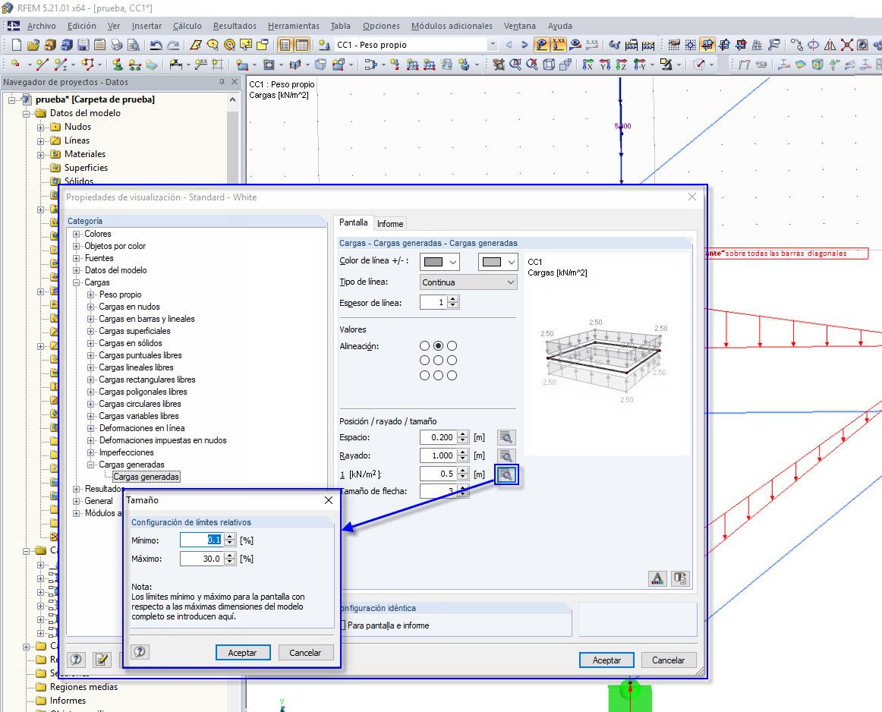Click Aceptar in the Tamaño dialog
Viewport: 882px width, 712px height.
242,652
